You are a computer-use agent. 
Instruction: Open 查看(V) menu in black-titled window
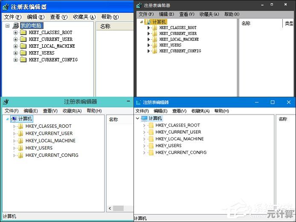[186, 14]
